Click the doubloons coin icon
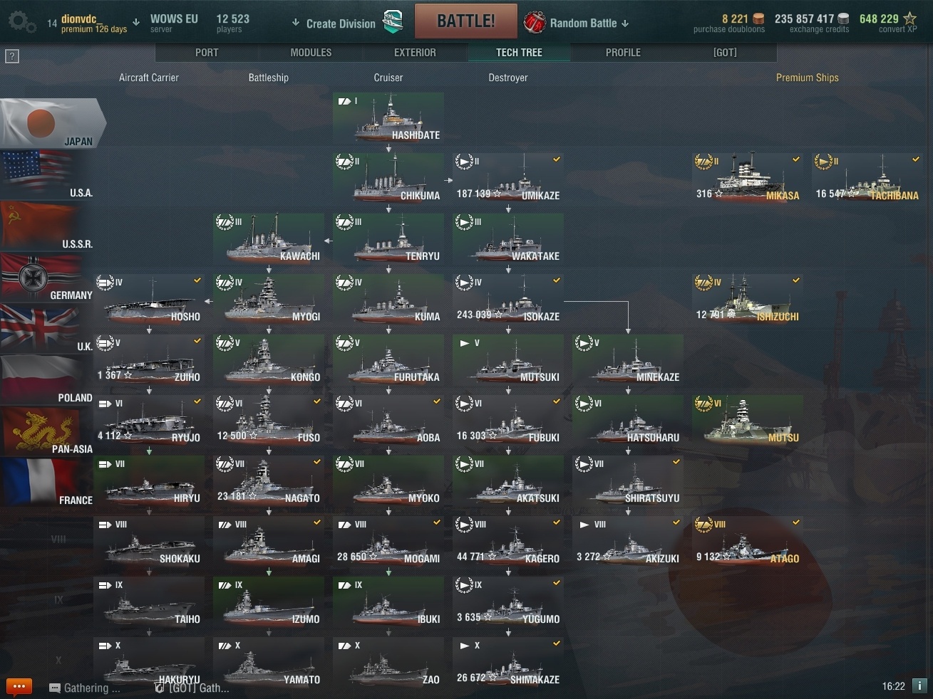This screenshot has width=933, height=699. coord(758,19)
